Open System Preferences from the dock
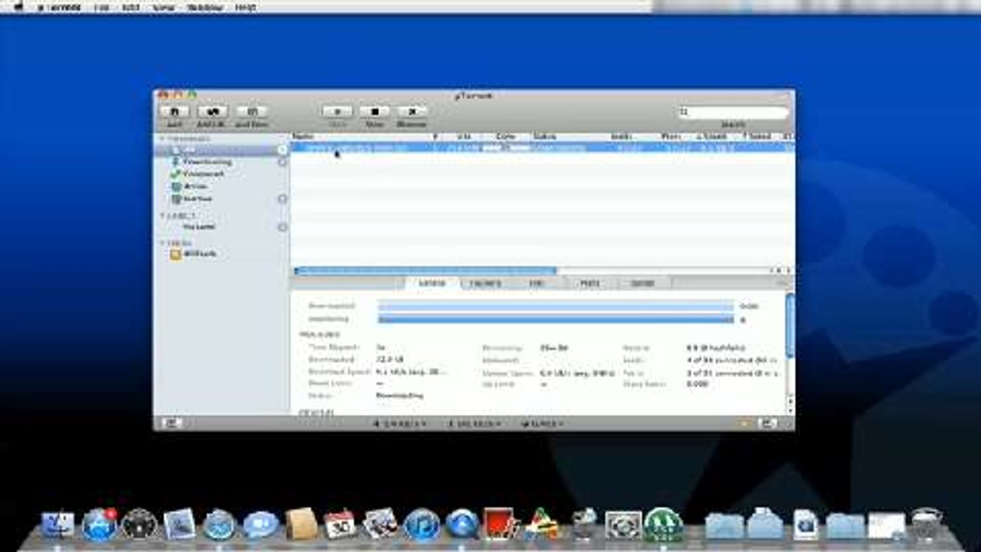This screenshot has width=981, height=552. point(622,524)
